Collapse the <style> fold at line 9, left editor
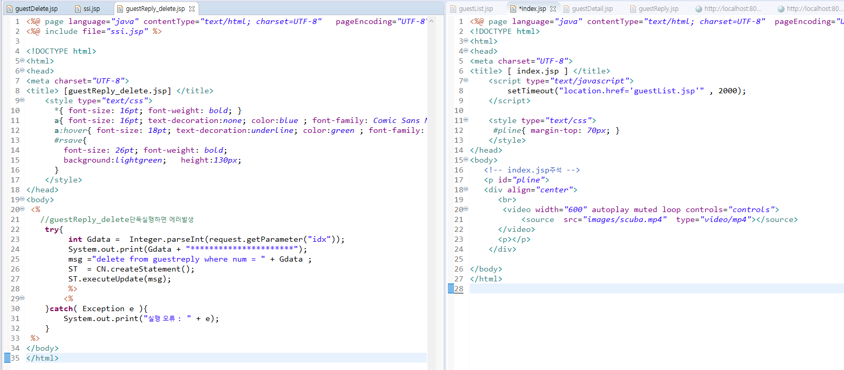Image resolution: width=844 pixels, height=370 pixels. point(22,100)
